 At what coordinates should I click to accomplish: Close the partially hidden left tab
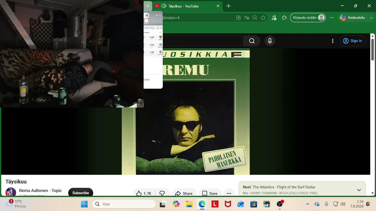pyautogui.click(x=148, y=6)
